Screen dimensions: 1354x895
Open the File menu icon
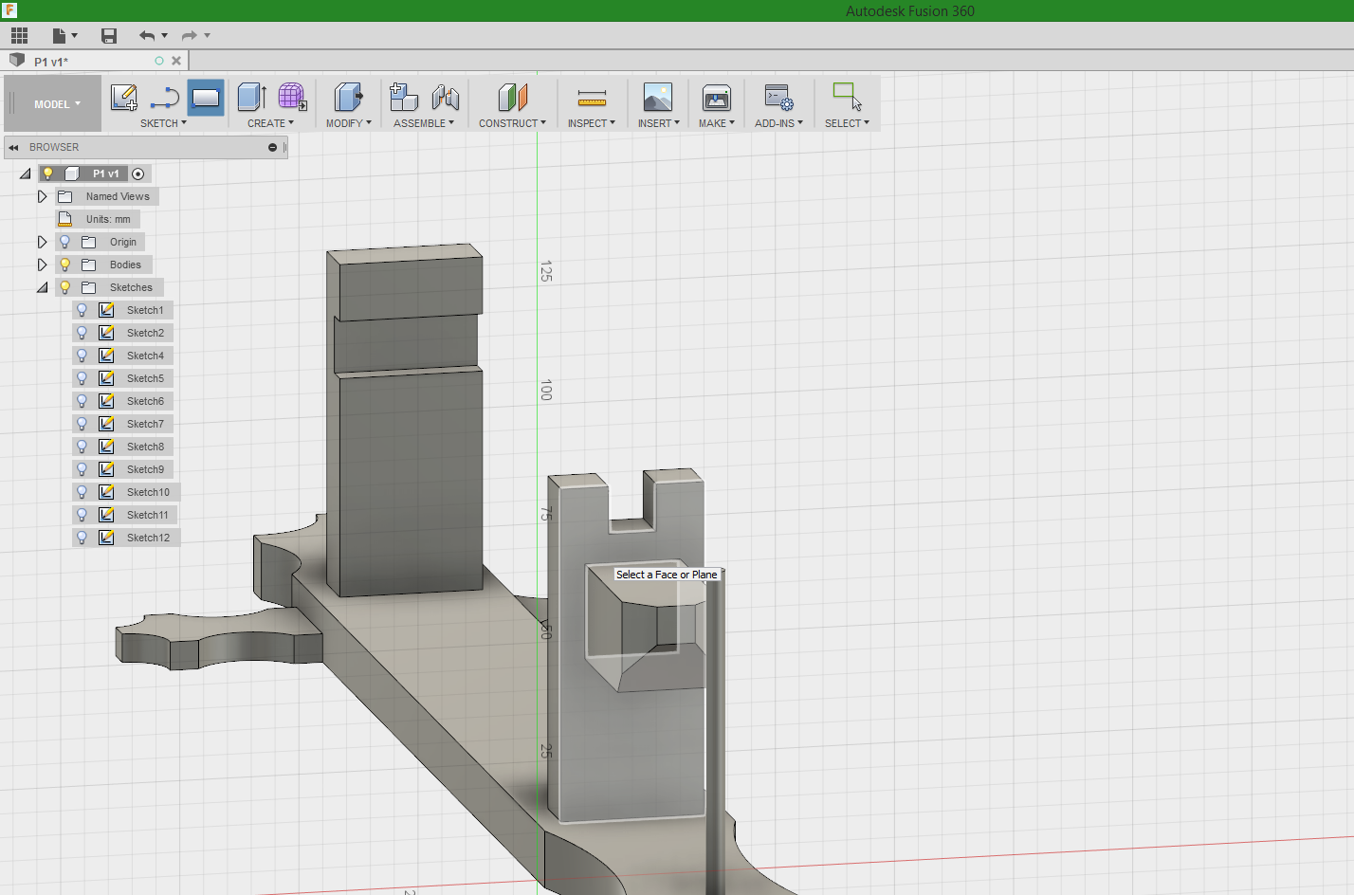click(59, 36)
